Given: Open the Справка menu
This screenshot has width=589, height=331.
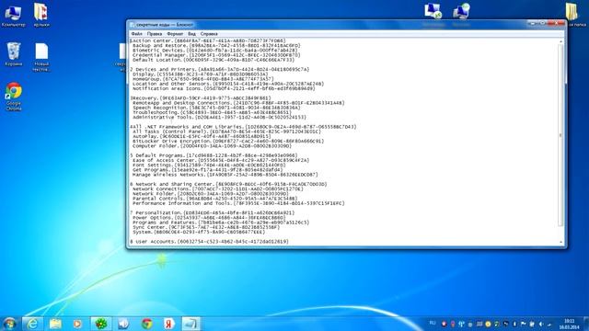Looking at the screenshot, I should (209, 34).
